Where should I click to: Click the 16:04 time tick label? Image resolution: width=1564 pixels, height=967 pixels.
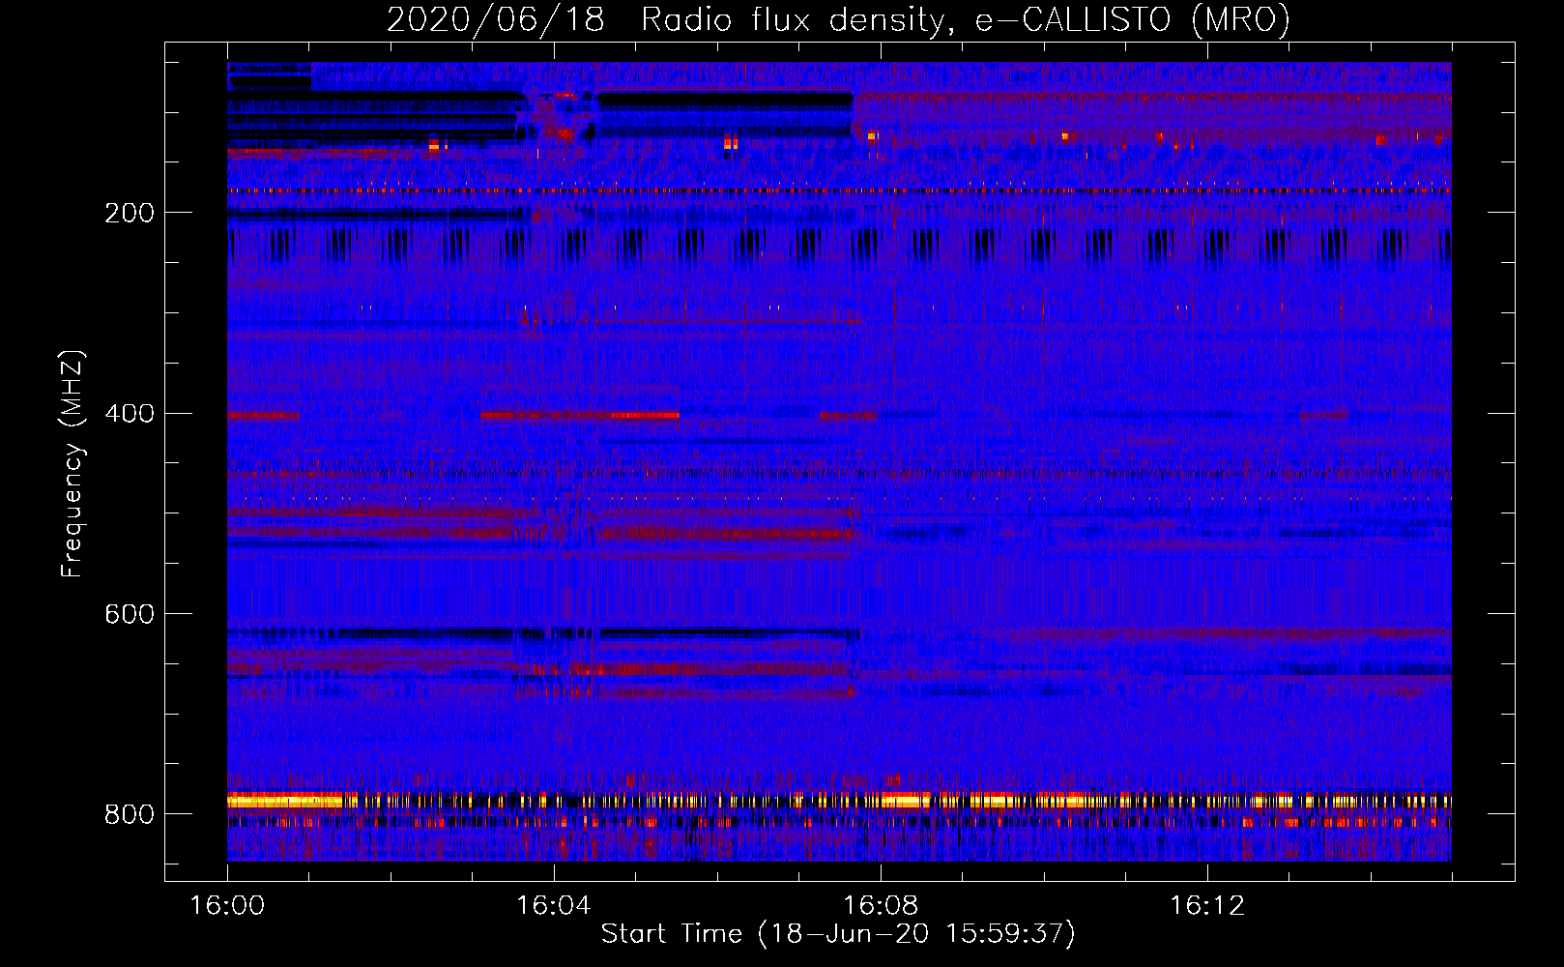[554, 906]
